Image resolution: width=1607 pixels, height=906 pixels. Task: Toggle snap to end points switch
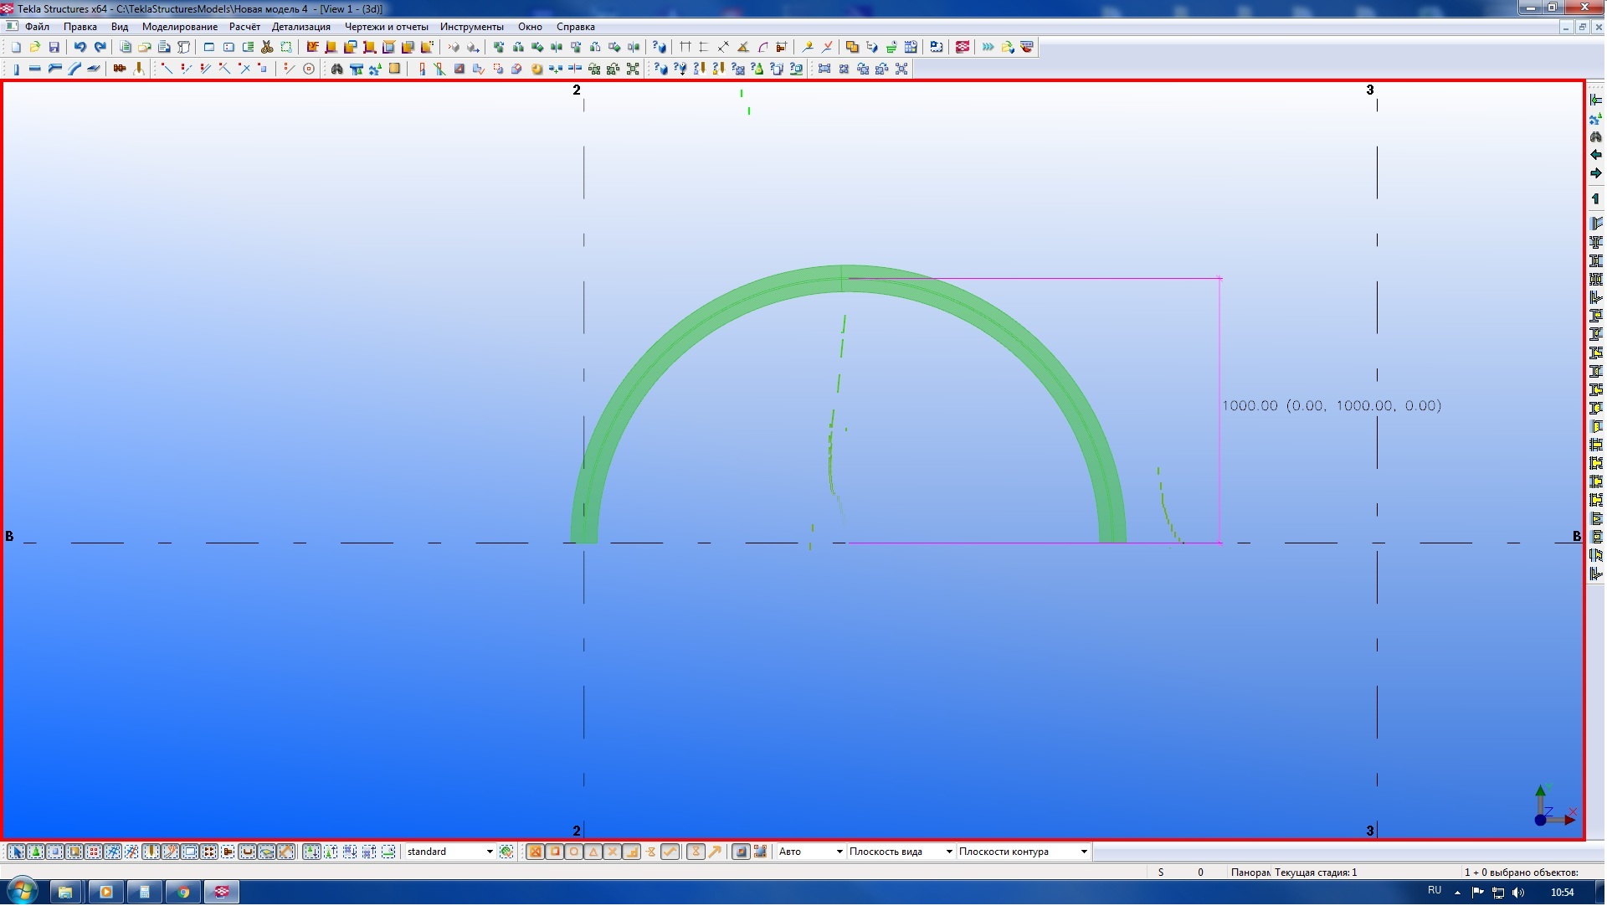[x=555, y=852]
